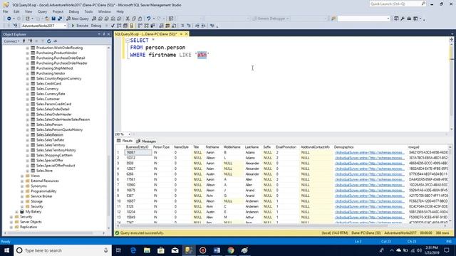Expand the Sales.Store table node
Image resolution: width=456 pixels, height=256 pixels.
point(27,171)
